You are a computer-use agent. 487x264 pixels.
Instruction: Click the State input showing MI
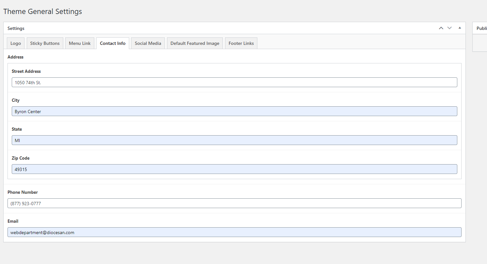tap(234, 140)
